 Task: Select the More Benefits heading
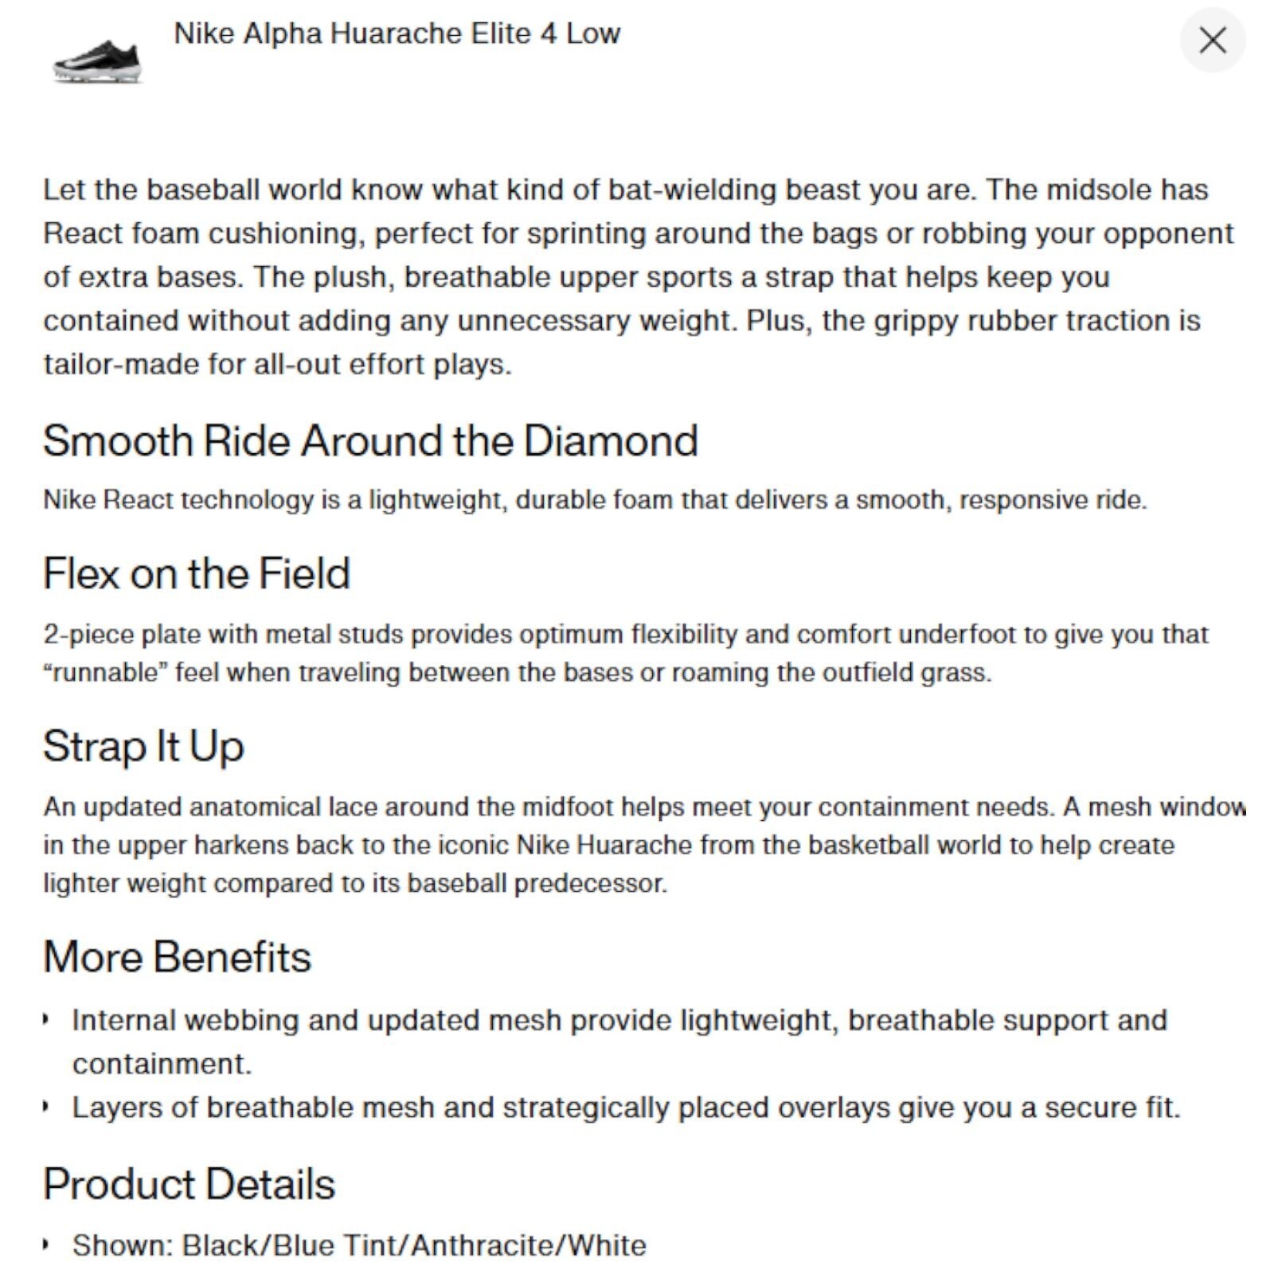click(177, 956)
